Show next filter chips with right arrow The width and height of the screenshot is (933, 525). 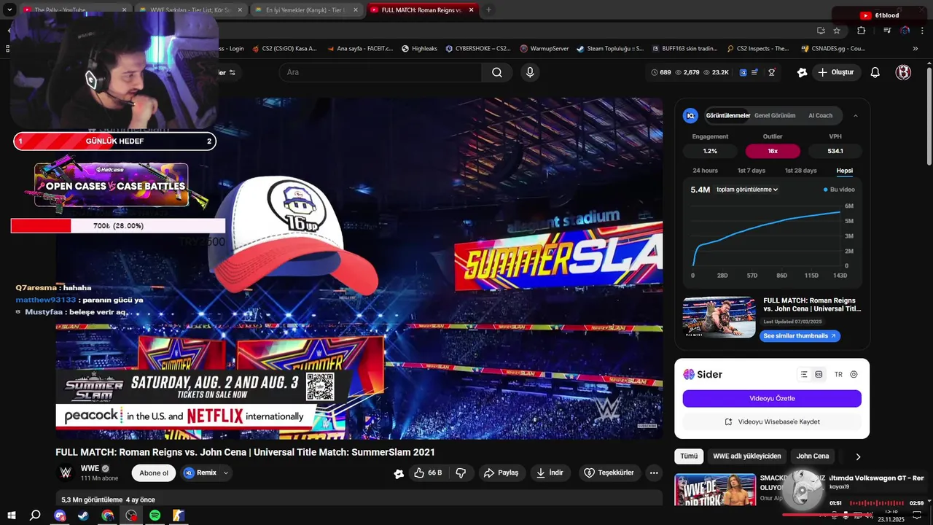pos(858,456)
